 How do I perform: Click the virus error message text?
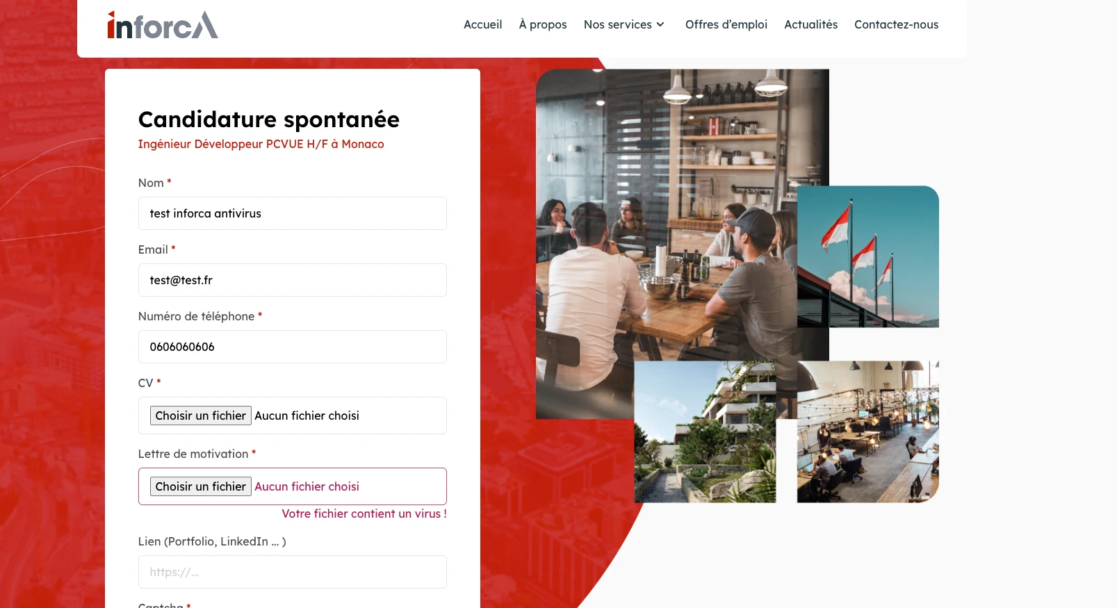(364, 513)
